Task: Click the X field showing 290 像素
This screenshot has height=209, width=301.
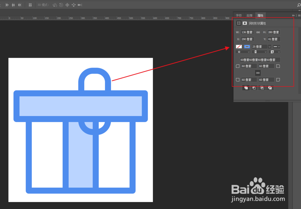Action: click(247, 39)
